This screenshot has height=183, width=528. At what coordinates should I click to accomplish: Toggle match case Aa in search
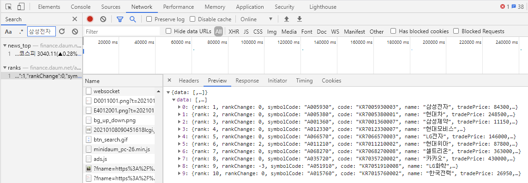pyautogui.click(x=9, y=32)
